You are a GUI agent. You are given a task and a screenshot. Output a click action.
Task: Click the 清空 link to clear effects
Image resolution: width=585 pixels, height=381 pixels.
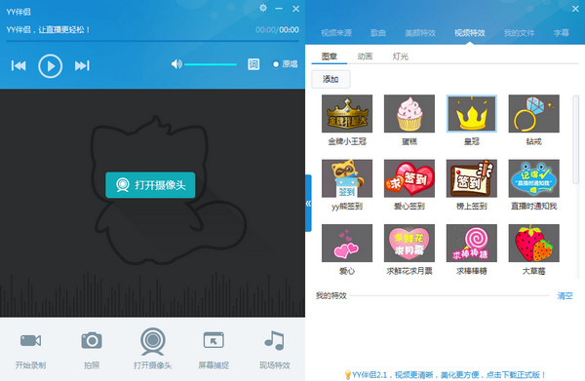[x=565, y=295]
